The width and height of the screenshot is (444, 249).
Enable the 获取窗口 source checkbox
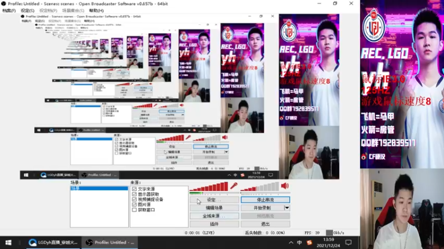pos(134,210)
